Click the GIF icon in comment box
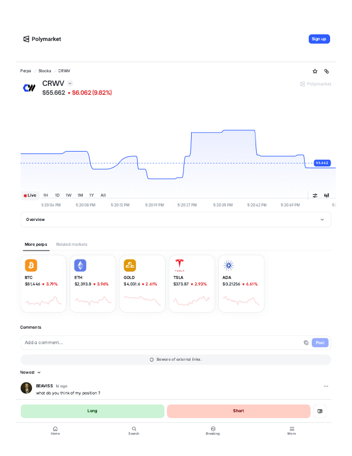Image resolution: width=352 pixels, height=456 pixels. coord(306,342)
